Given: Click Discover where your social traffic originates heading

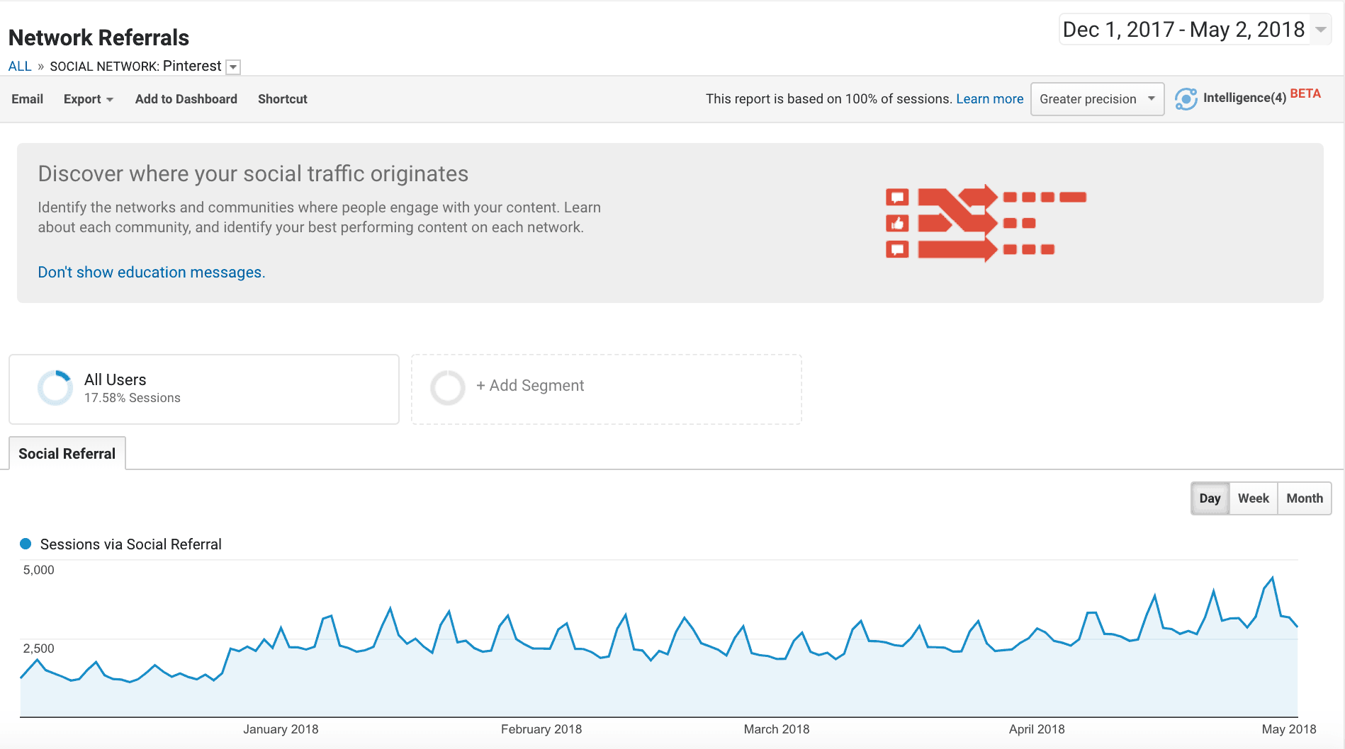Looking at the screenshot, I should pyautogui.click(x=253, y=174).
